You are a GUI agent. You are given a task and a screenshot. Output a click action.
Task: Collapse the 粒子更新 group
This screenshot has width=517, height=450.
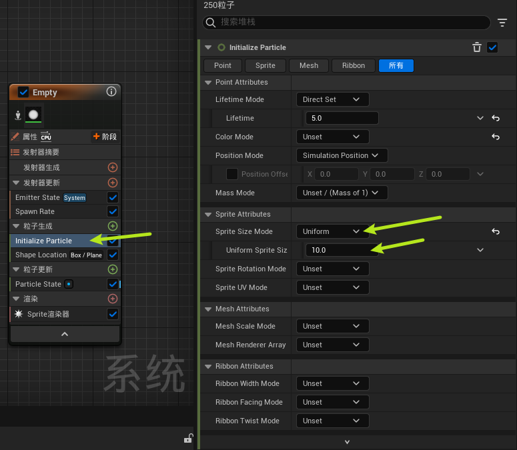tap(16, 269)
